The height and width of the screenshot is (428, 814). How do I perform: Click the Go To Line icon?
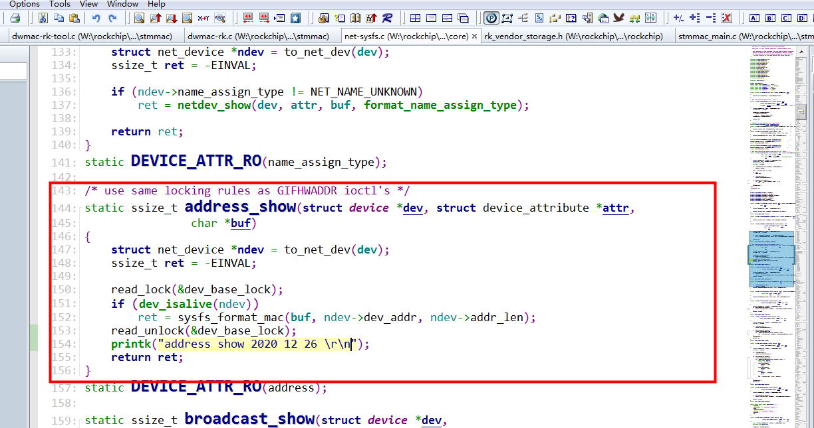point(279,18)
